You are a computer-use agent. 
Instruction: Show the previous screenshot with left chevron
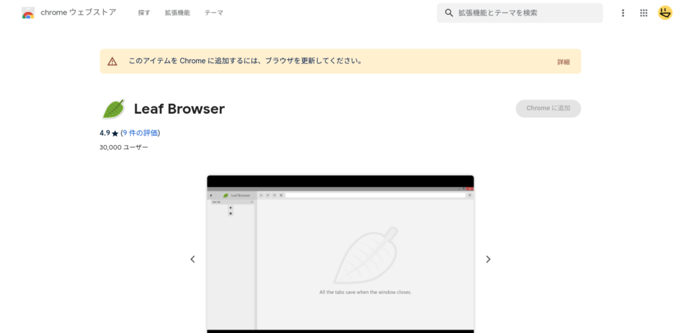[193, 259]
